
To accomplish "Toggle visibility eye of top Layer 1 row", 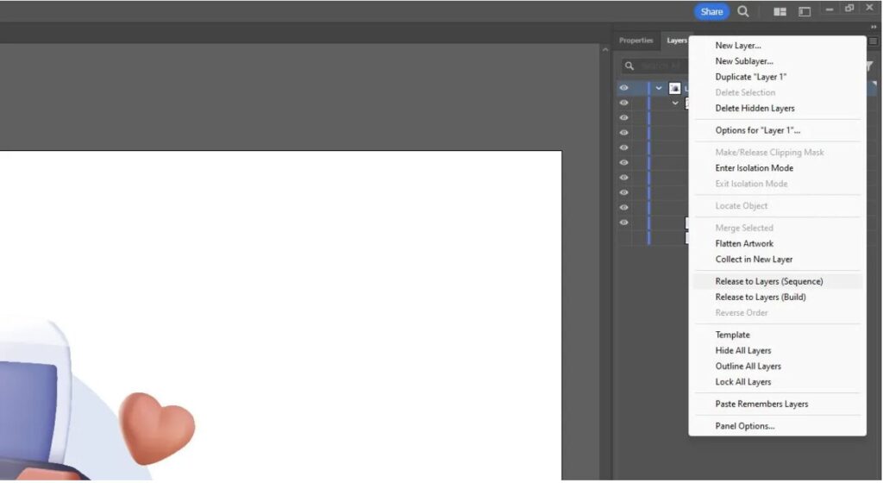I will pos(623,88).
